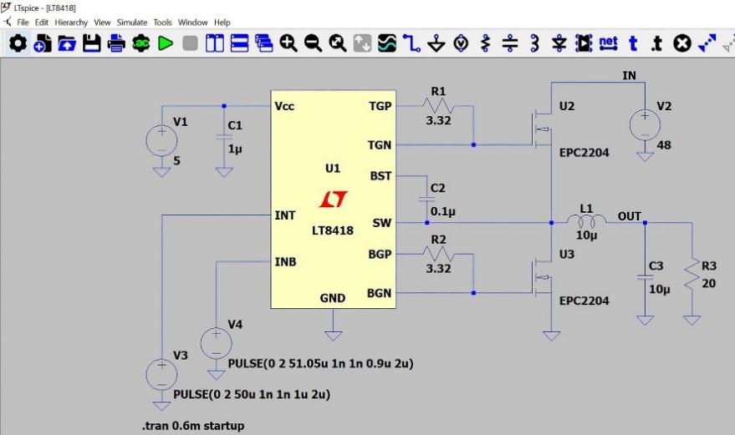The height and width of the screenshot is (435, 735).
Task: Expand the Tools menu
Action: click(162, 23)
